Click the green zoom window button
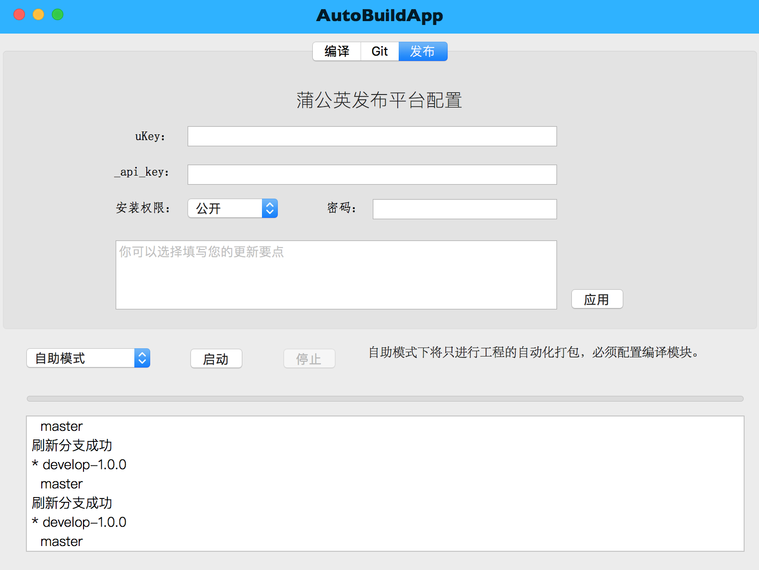 pyautogui.click(x=58, y=14)
